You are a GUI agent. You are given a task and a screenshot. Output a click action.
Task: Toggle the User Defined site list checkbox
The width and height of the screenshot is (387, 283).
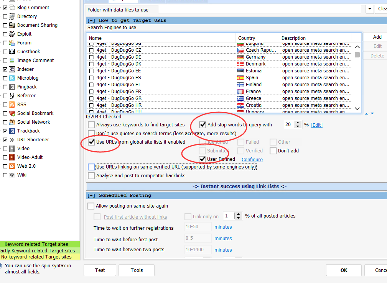203,159
